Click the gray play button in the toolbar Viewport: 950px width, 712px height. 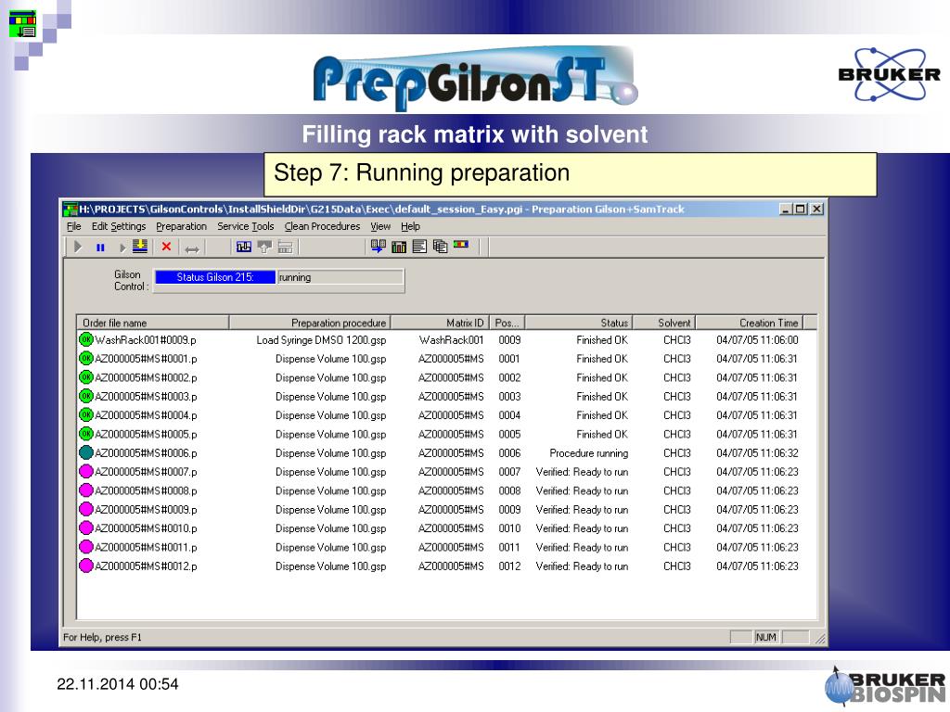pyautogui.click(x=78, y=247)
